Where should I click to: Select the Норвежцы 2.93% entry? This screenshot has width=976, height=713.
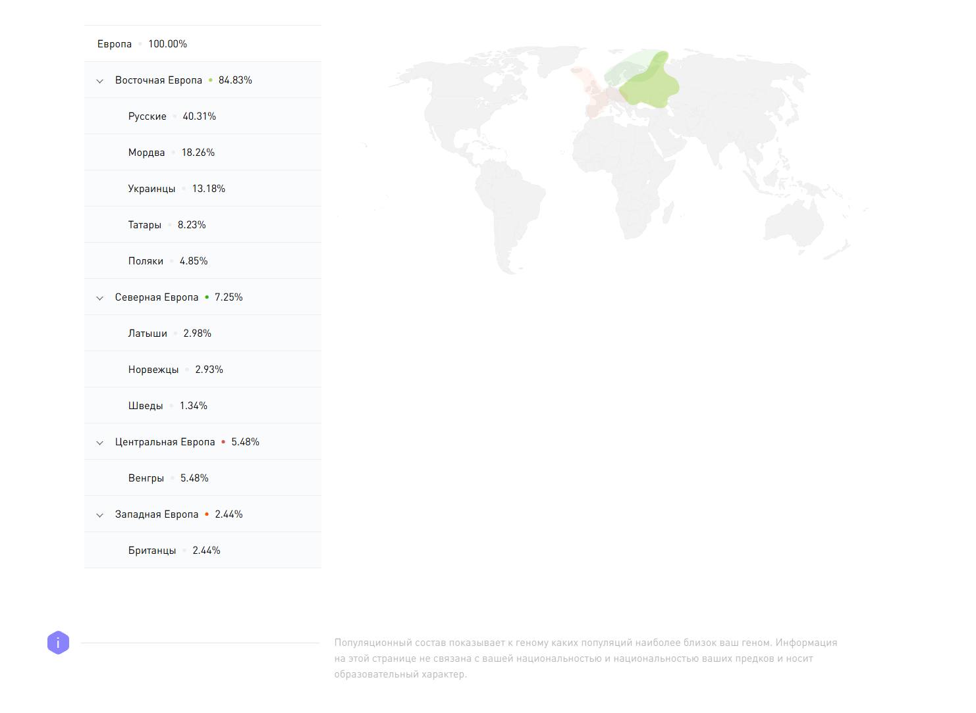[175, 370]
